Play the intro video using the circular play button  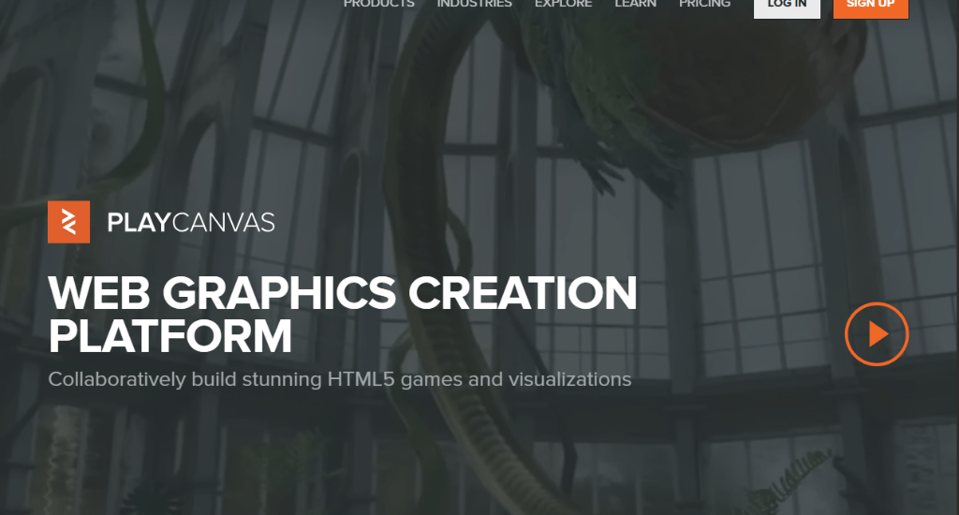click(x=877, y=334)
